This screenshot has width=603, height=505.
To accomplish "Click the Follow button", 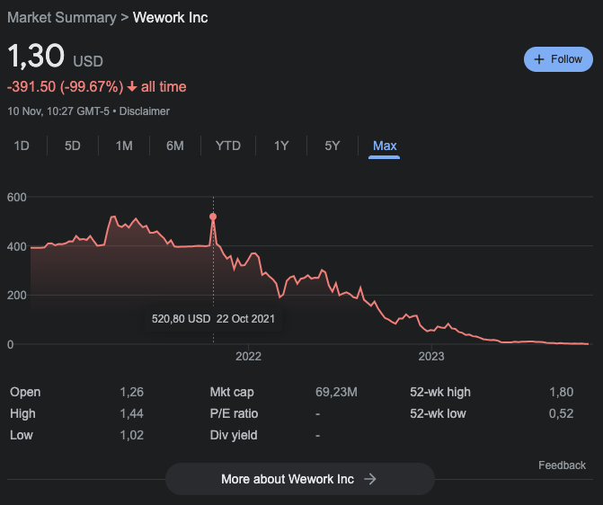I will (x=558, y=59).
